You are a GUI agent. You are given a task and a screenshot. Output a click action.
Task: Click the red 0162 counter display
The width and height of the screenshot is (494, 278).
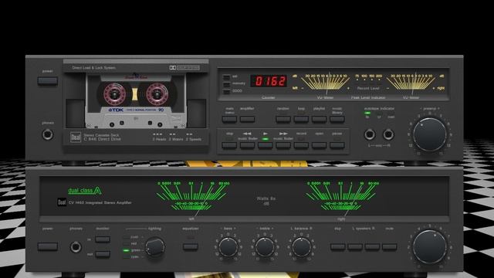269,81
